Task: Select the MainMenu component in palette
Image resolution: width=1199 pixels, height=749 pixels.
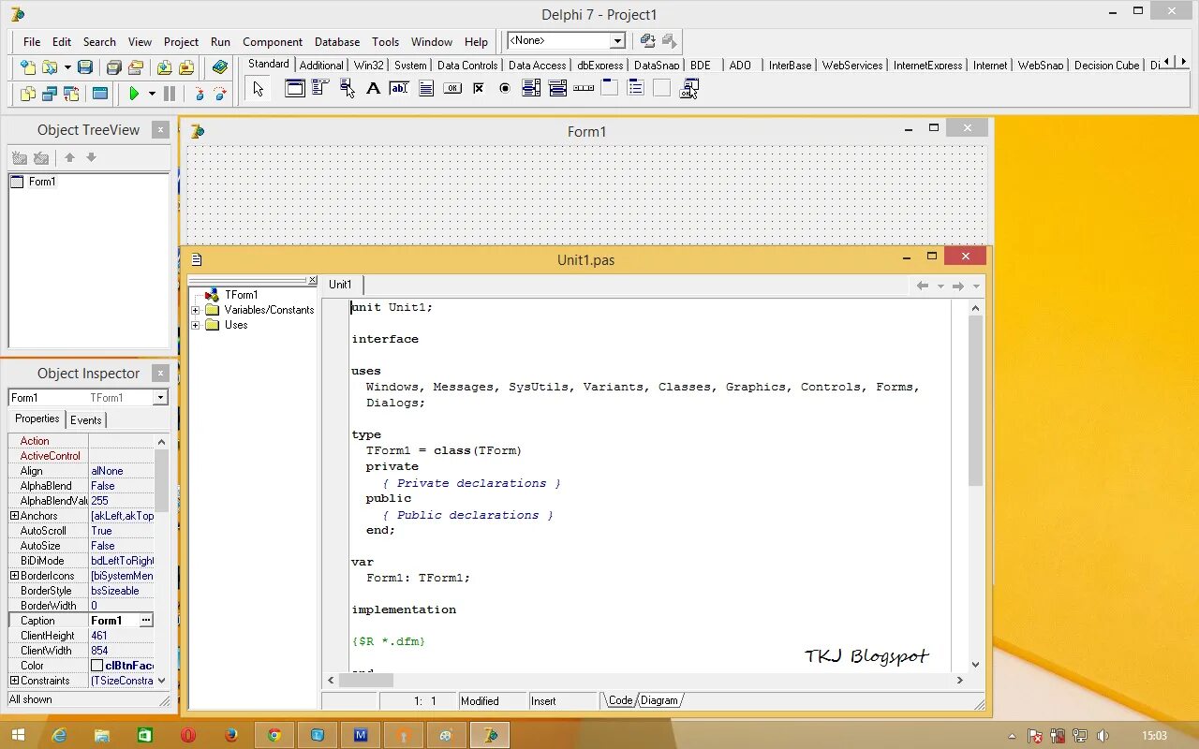Action: coord(320,89)
